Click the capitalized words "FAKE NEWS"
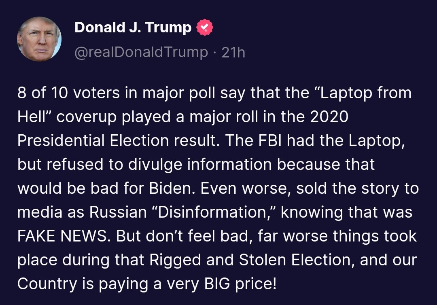The width and height of the screenshot is (437, 305). pyautogui.click(x=62, y=236)
